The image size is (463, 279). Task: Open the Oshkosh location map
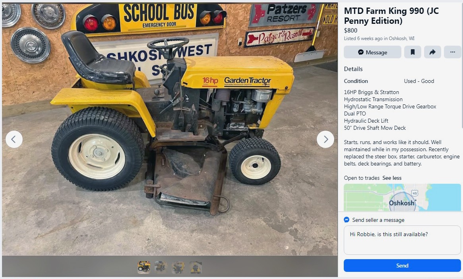402,197
